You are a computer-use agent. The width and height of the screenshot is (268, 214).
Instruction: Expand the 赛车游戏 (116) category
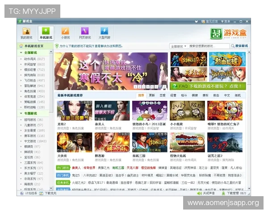[34, 136]
